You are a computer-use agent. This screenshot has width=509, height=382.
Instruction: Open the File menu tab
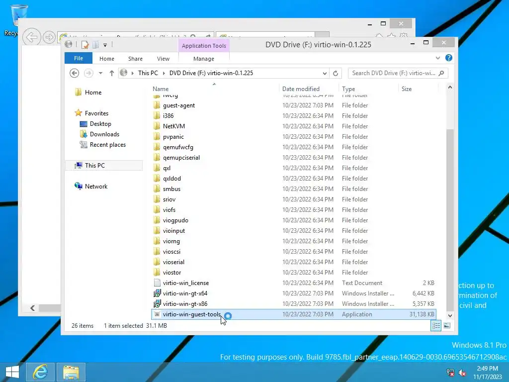(x=79, y=59)
